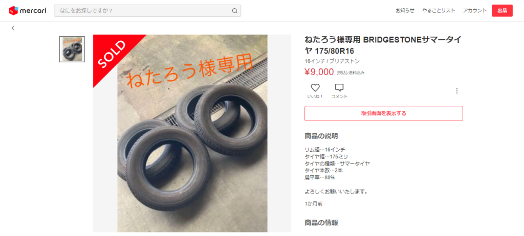Open the three-dot more options menu
The image size is (524, 236).
[x=457, y=91]
